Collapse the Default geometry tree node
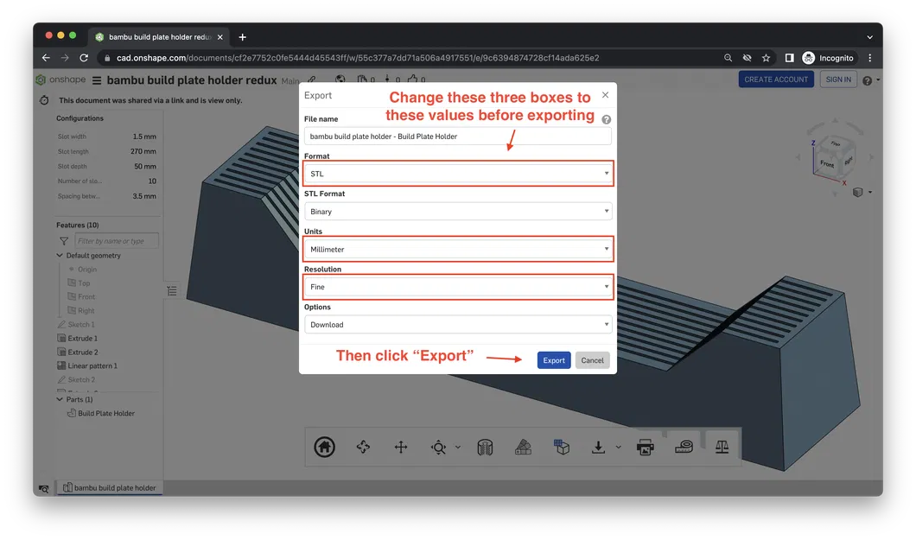The height and width of the screenshot is (540, 916). [60, 255]
